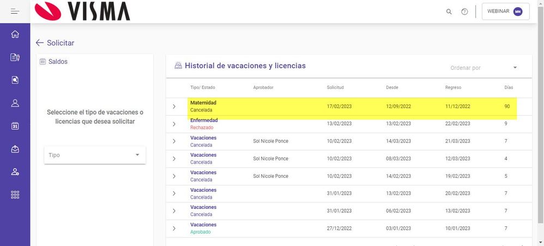This screenshot has width=544, height=246.
Task: Click Sol Nicole Ponce in 08/03/2023 row
Action: point(270,159)
